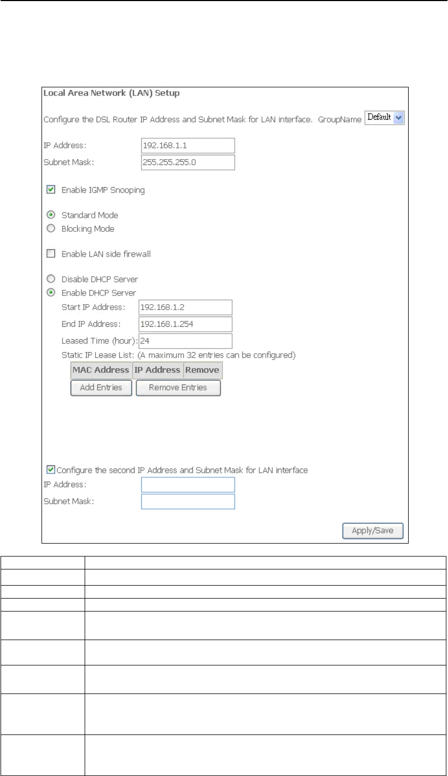Enable LAN side firewall checkbox
The image size is (448, 776).
(51, 254)
